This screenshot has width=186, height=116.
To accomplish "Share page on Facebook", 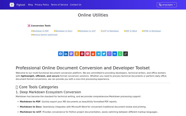I will coord(60,54).
